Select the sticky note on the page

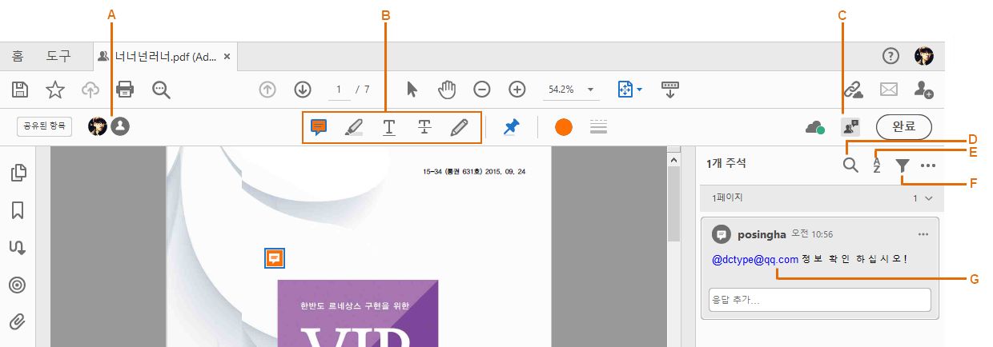point(274,257)
